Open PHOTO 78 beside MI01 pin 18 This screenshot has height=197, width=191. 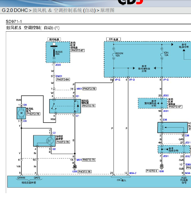(x=89, y=160)
